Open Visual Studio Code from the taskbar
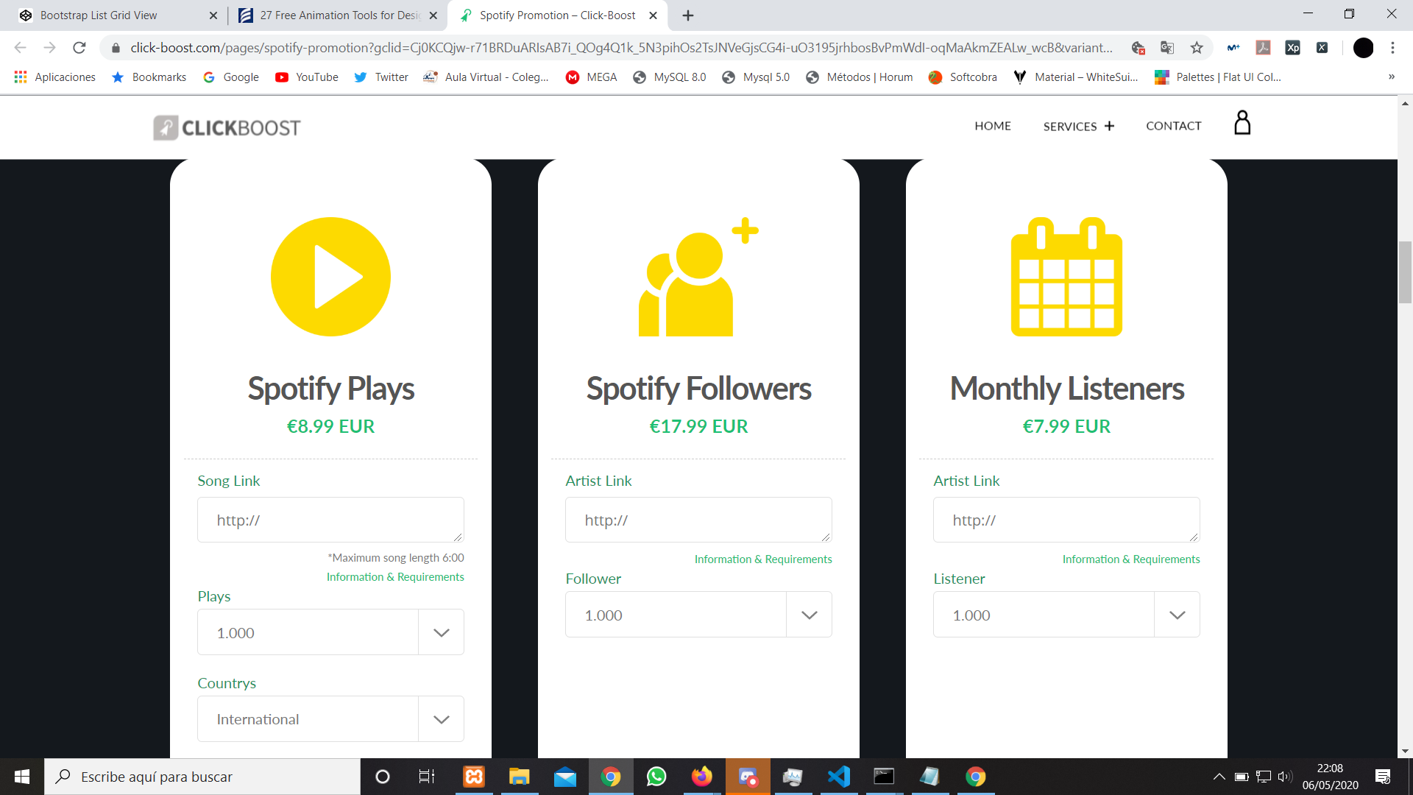1413x795 pixels. point(838,777)
